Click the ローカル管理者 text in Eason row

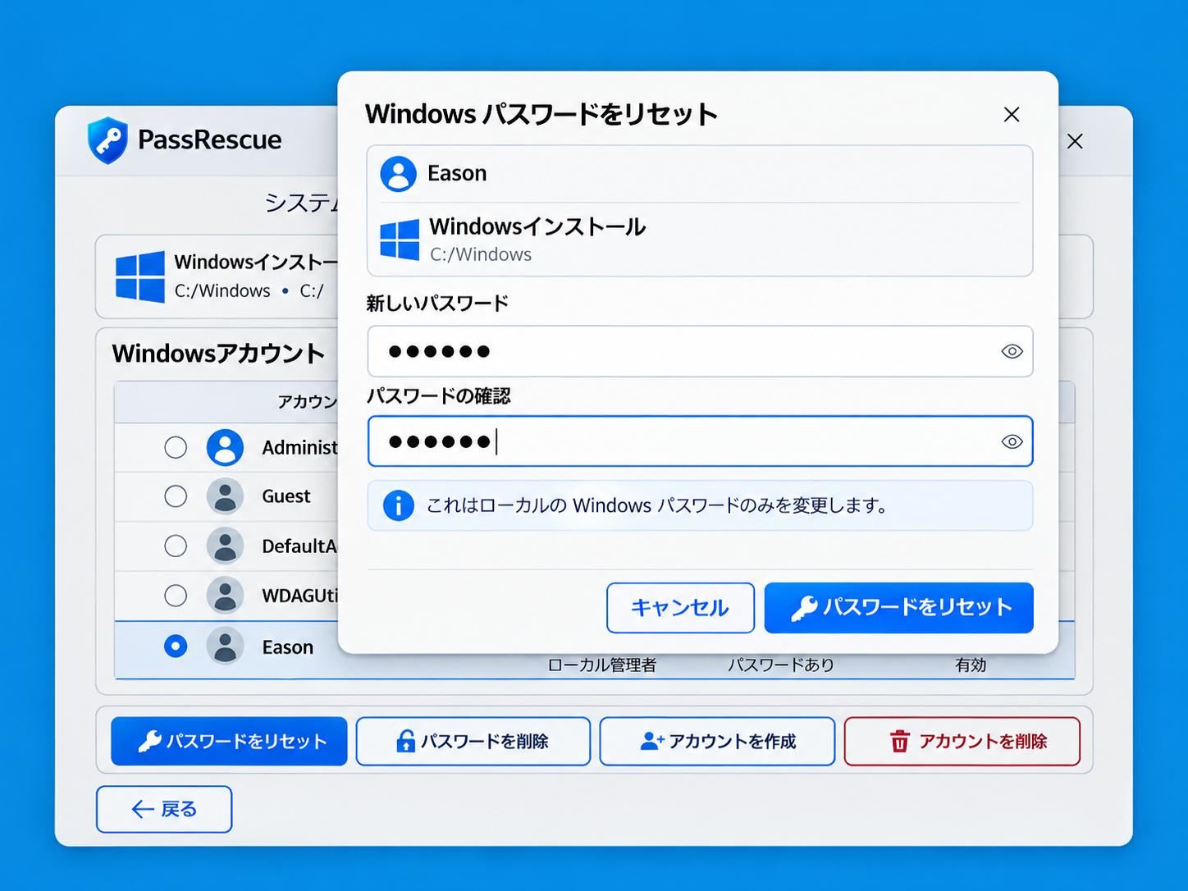[x=602, y=665]
